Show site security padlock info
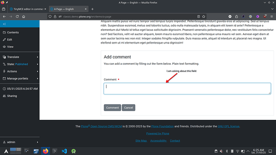Image resolution: width=276 pixels, height=155 pixels. point(55,16)
